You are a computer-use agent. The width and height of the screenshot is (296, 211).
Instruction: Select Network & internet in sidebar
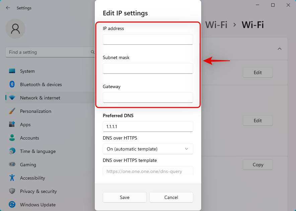(x=40, y=98)
